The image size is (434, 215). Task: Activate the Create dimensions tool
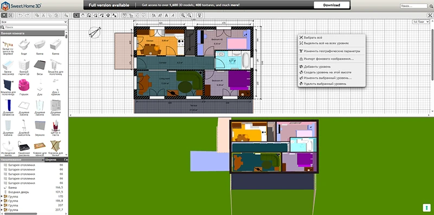click(x=108, y=15)
